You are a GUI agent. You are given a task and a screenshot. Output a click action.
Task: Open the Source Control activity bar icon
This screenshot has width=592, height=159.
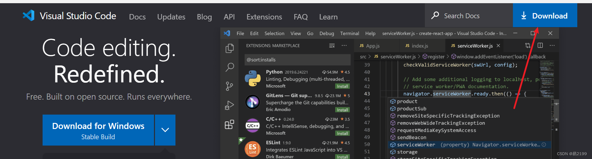pyautogui.click(x=230, y=86)
